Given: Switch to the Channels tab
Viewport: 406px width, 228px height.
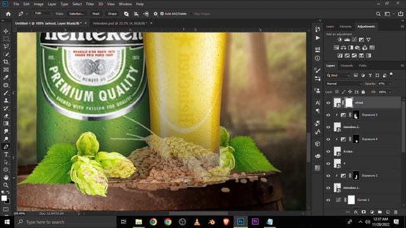Looking at the screenshot, I should coord(347,66).
